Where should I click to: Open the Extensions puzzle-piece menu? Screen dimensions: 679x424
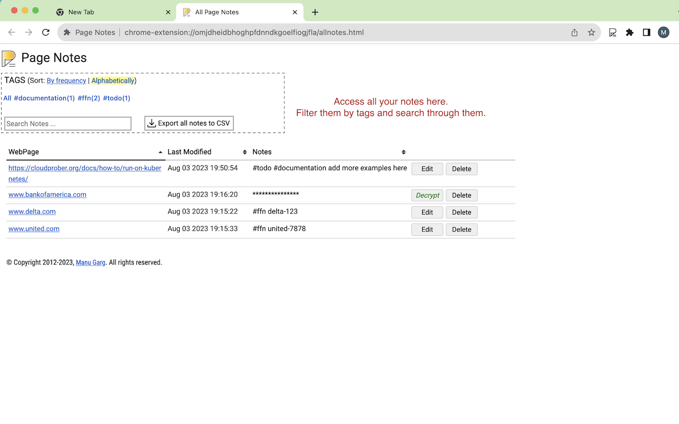tap(630, 32)
